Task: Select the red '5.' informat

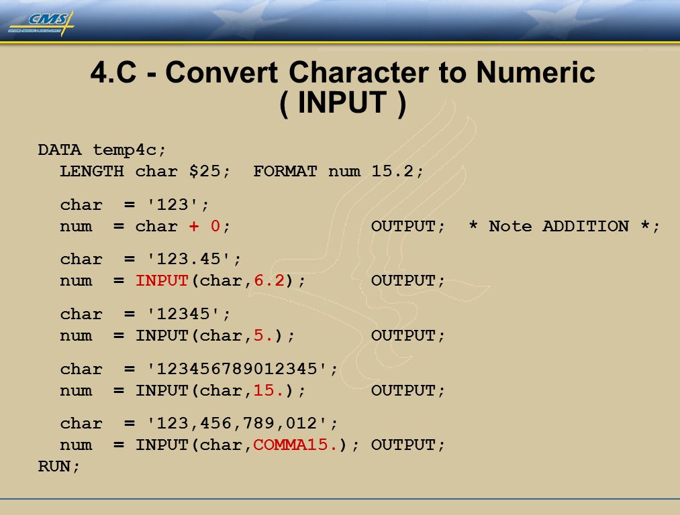Action: click(264, 335)
